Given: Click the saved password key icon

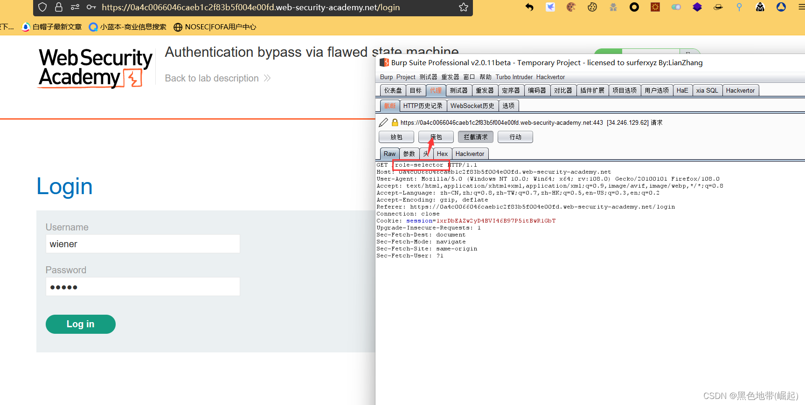Looking at the screenshot, I should click(91, 7).
